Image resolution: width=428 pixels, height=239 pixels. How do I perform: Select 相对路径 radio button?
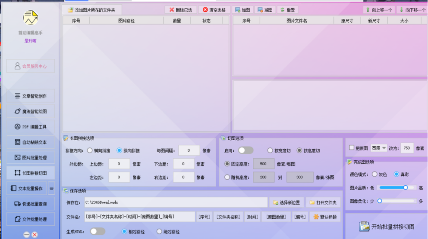[124, 232]
